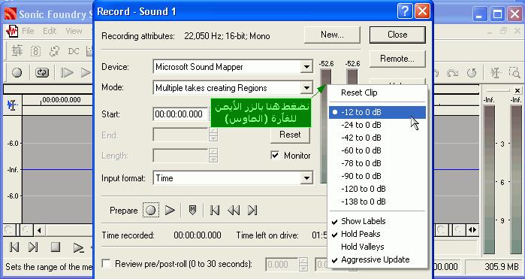The image size is (525, 279).
Task: Select -12 to 0 dB range
Action: [x=377, y=112]
